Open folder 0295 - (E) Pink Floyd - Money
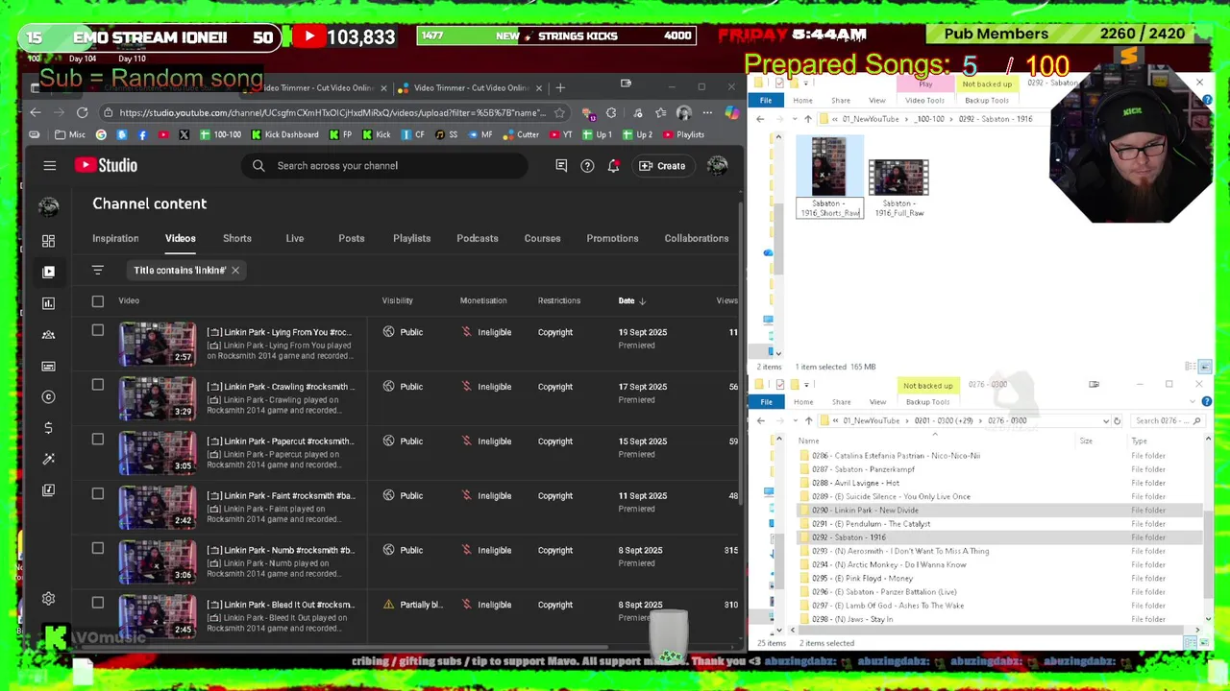This screenshot has width=1230, height=691. [x=862, y=579]
